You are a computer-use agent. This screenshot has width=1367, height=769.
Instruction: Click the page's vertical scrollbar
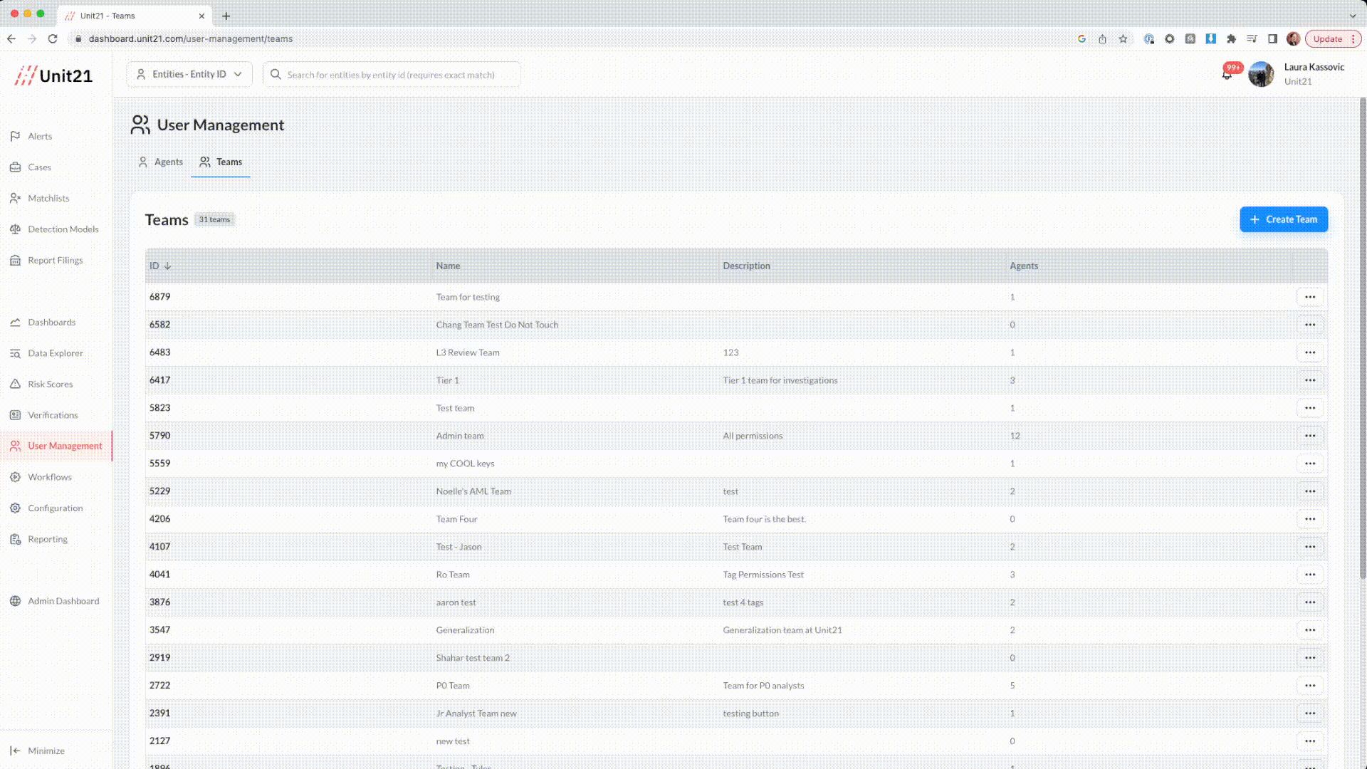tap(1362, 338)
